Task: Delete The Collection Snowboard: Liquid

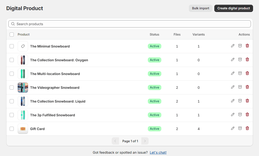Action: coord(247,101)
